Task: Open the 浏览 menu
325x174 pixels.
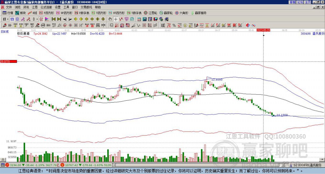Action: 17,7
